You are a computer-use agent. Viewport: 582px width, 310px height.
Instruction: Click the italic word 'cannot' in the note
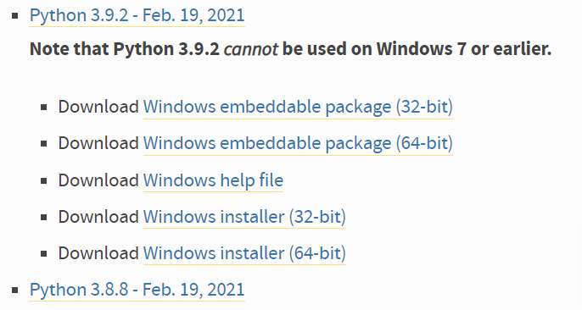(x=251, y=49)
